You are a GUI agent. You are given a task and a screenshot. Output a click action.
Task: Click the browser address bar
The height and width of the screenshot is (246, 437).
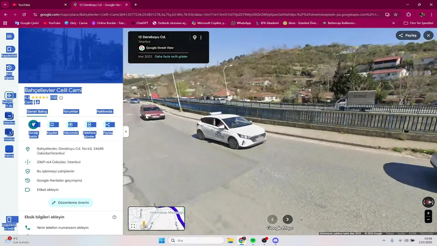[x=209, y=14]
